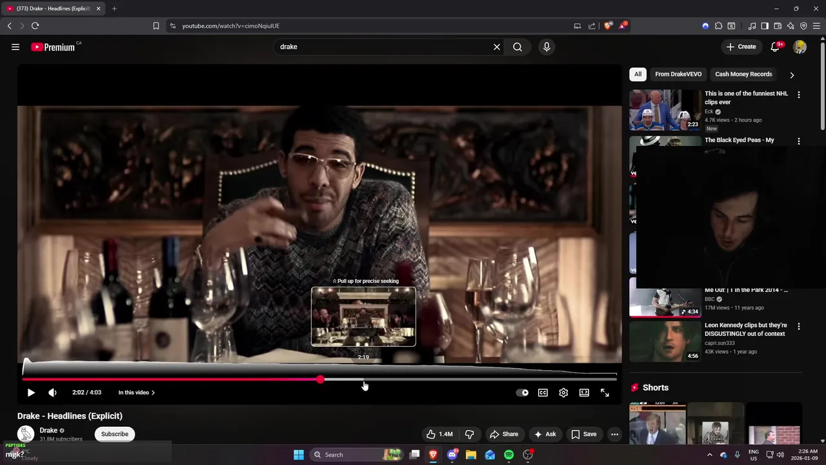Open the YouTube guide hamburger menu
The height and width of the screenshot is (465, 826).
(x=15, y=46)
